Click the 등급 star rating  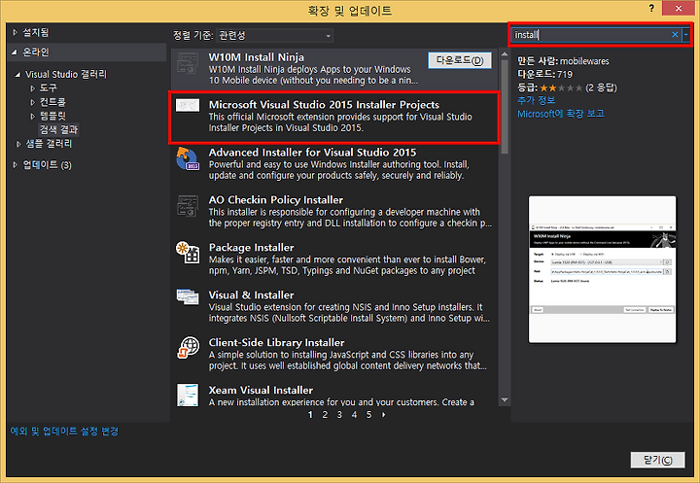click(x=561, y=87)
